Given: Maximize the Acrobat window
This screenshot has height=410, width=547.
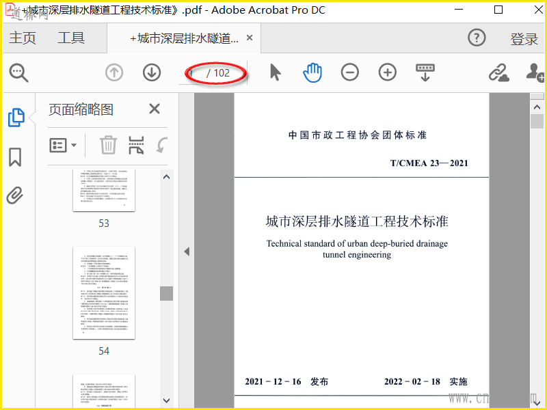Looking at the screenshot, I should point(498,10).
